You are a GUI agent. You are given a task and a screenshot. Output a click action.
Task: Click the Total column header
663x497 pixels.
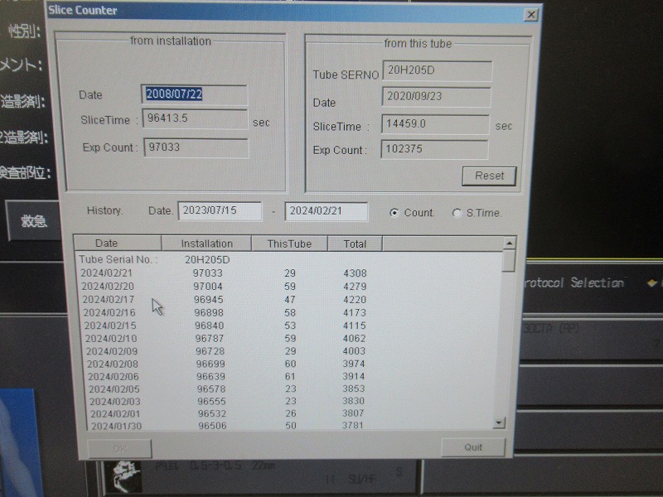[355, 244]
